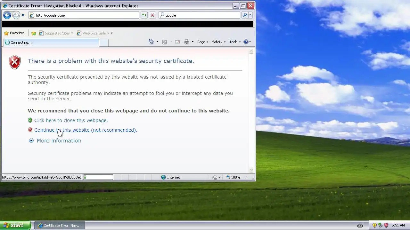Click the RSS Feeds icon
The height and width of the screenshot is (230, 410).
pyautogui.click(x=165, y=42)
